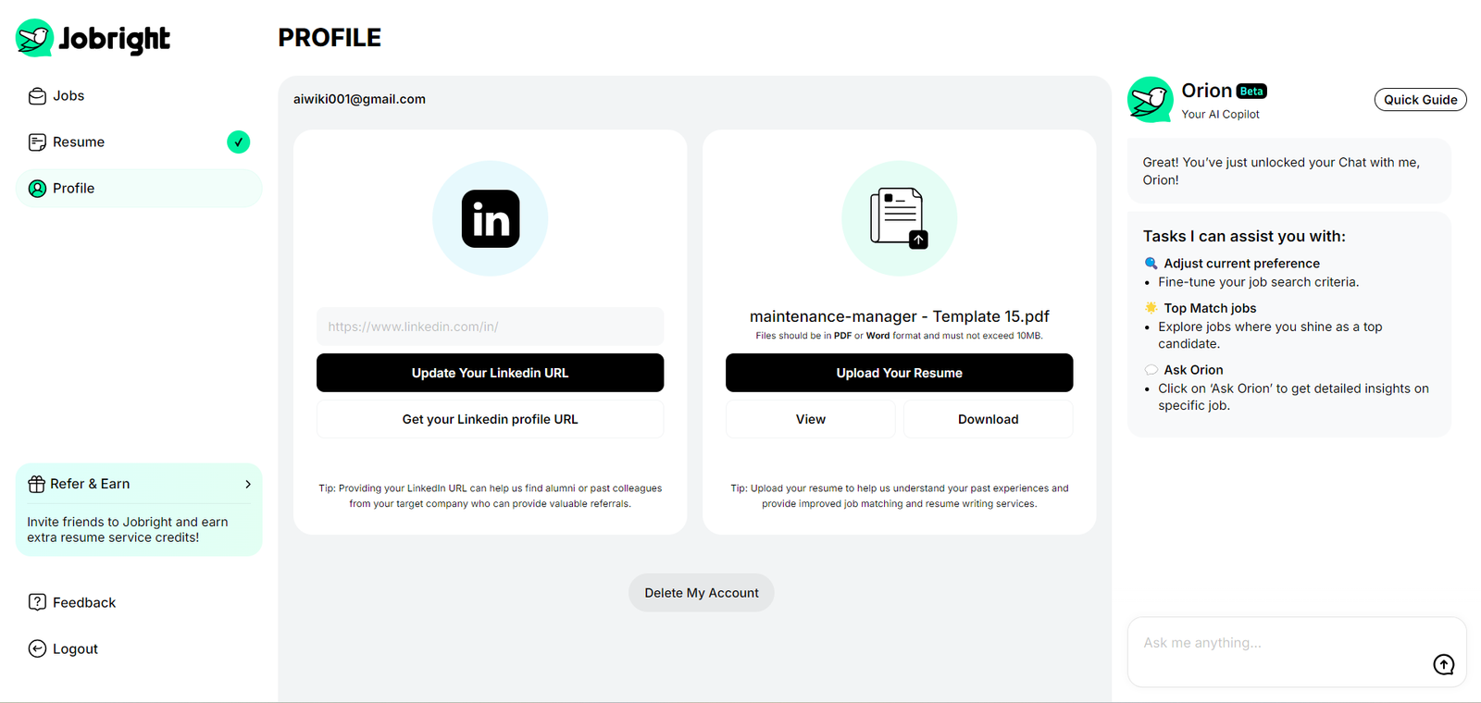Click the Profile person icon in sidebar
Viewport: 1481px width, 703px height.
tap(37, 189)
